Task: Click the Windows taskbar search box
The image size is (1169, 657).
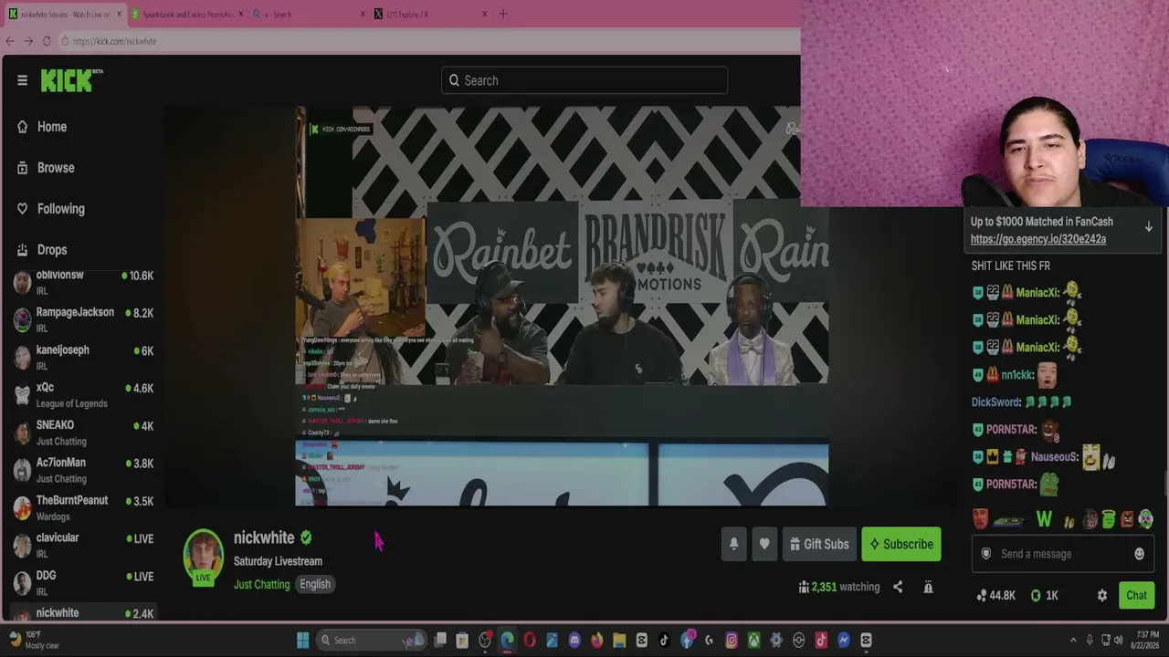Action: coord(371,640)
